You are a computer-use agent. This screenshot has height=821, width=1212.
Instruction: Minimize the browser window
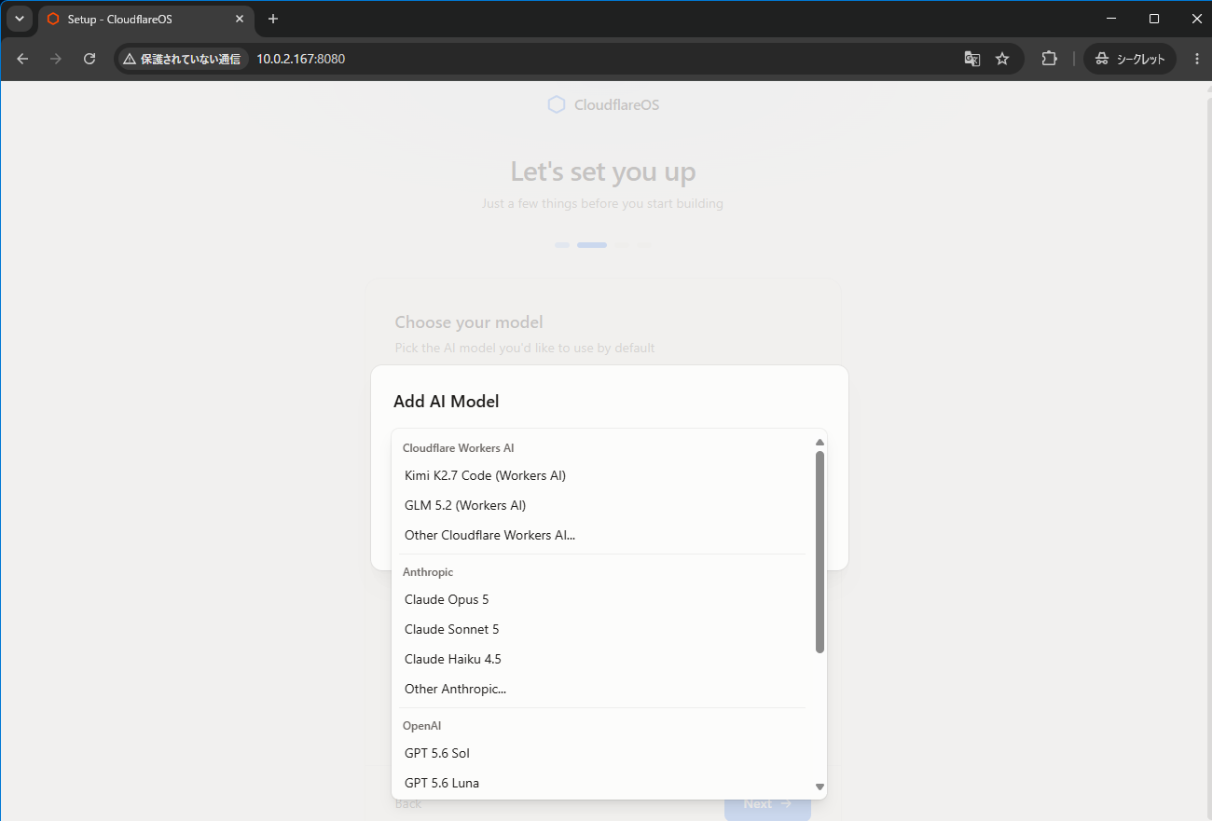pyautogui.click(x=1111, y=19)
